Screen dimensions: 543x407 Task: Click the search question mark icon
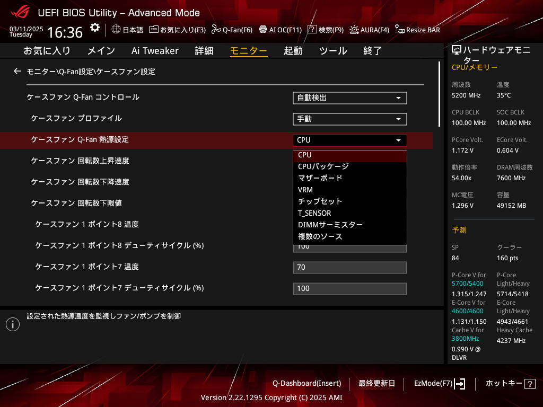pos(312,30)
